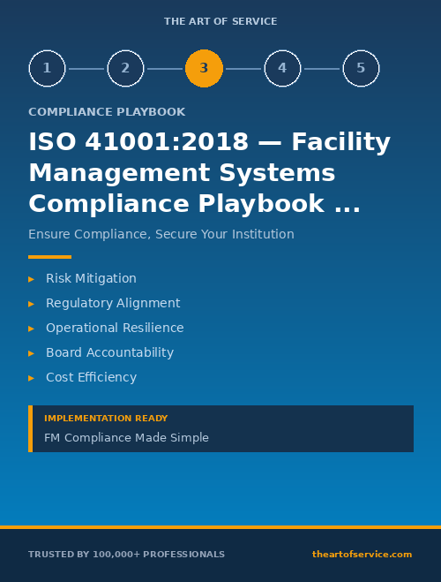The height and width of the screenshot is (582, 441).
Task: Click the arrow bullet beside Operational Resilience
Action: pyautogui.click(x=31, y=329)
